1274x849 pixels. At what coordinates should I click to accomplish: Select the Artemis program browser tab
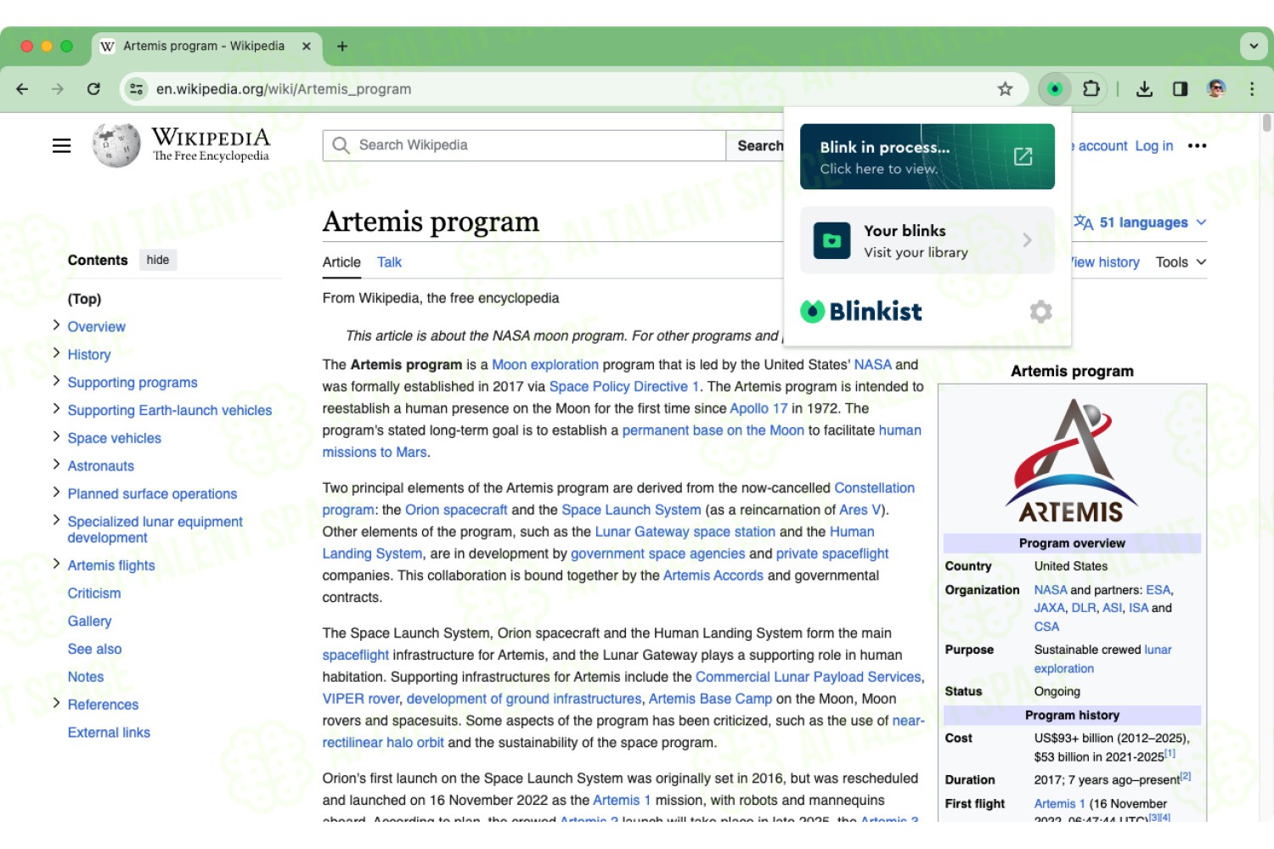204,46
